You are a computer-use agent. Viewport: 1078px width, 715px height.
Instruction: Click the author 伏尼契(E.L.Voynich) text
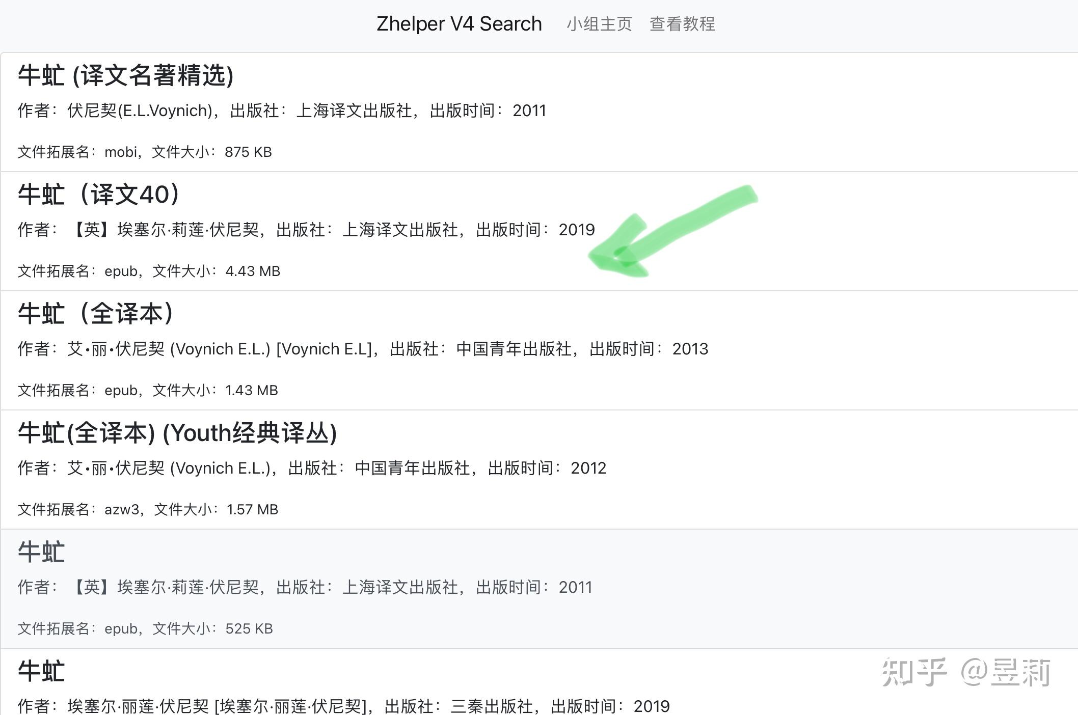[138, 111]
